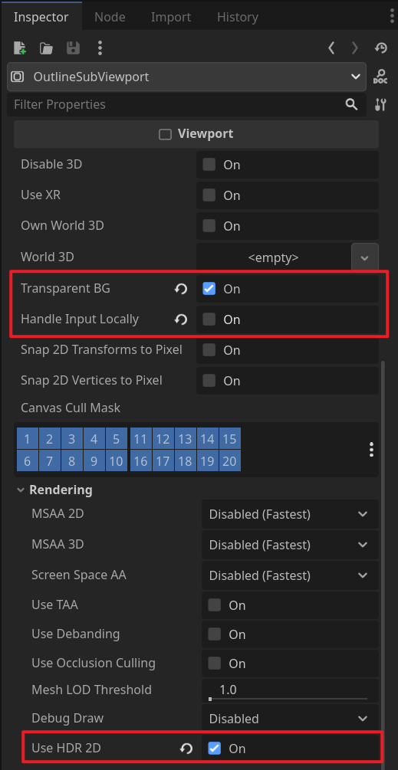Create a new resource with the page icon
The image size is (398, 770).
20,48
